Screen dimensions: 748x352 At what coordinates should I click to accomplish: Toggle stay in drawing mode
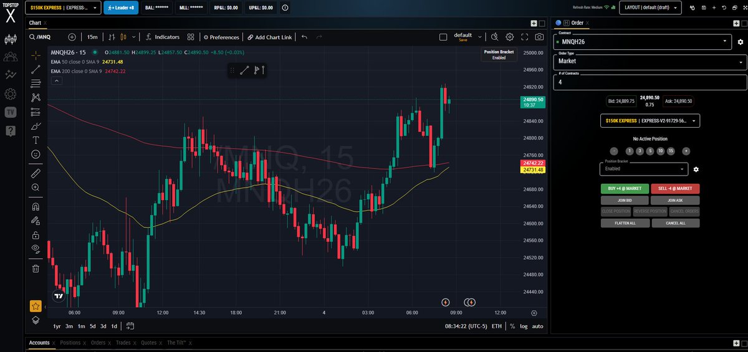click(36, 221)
